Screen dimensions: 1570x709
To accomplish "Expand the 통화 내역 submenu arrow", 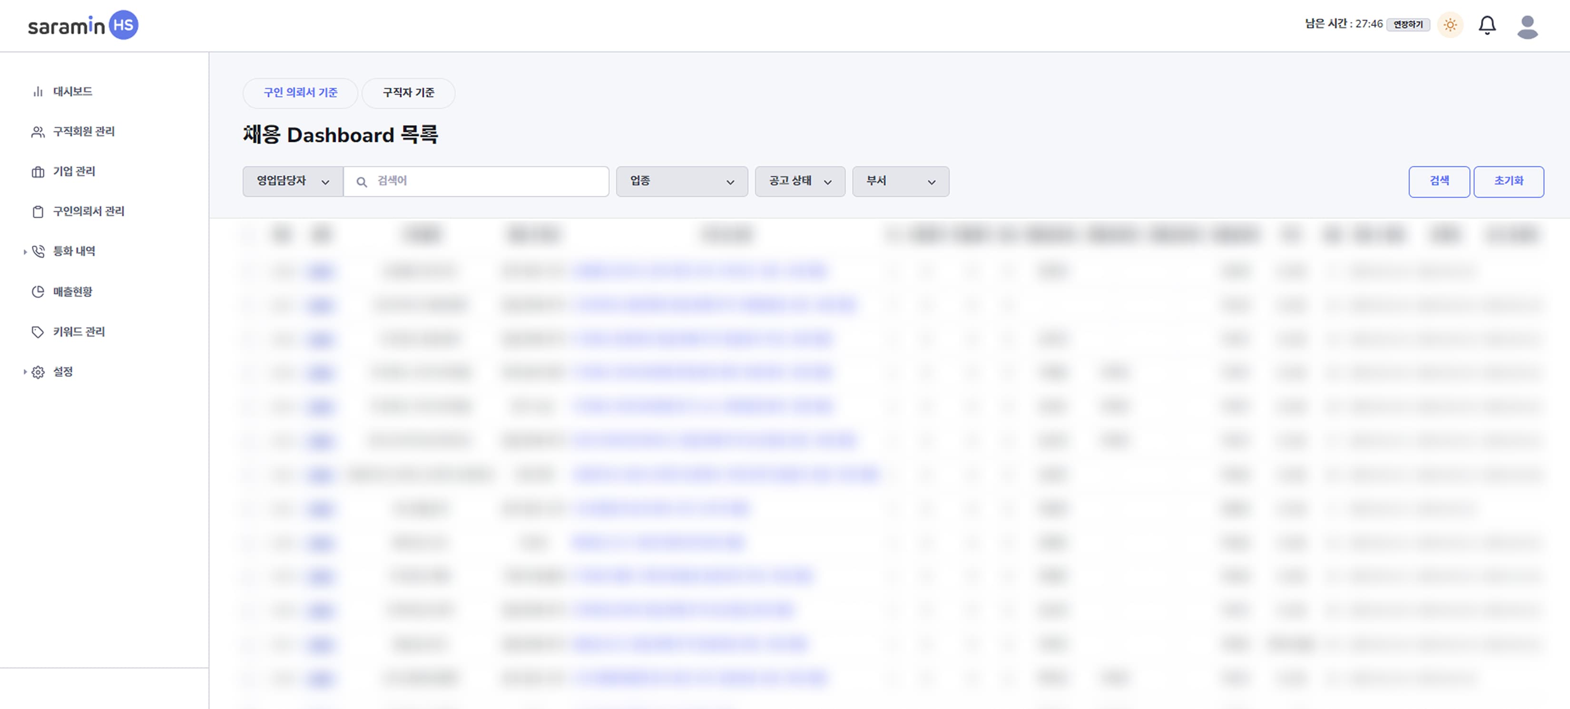I will click(x=25, y=252).
